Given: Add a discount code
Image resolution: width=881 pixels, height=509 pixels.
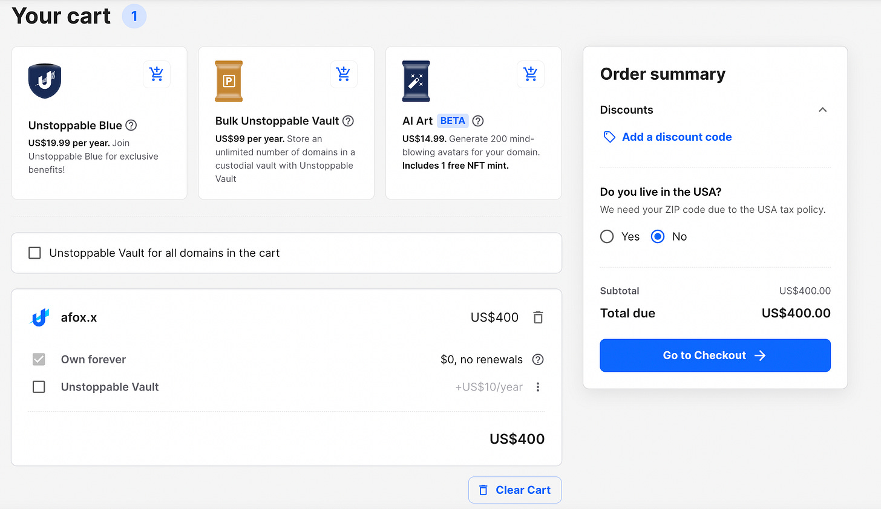Looking at the screenshot, I should [676, 137].
